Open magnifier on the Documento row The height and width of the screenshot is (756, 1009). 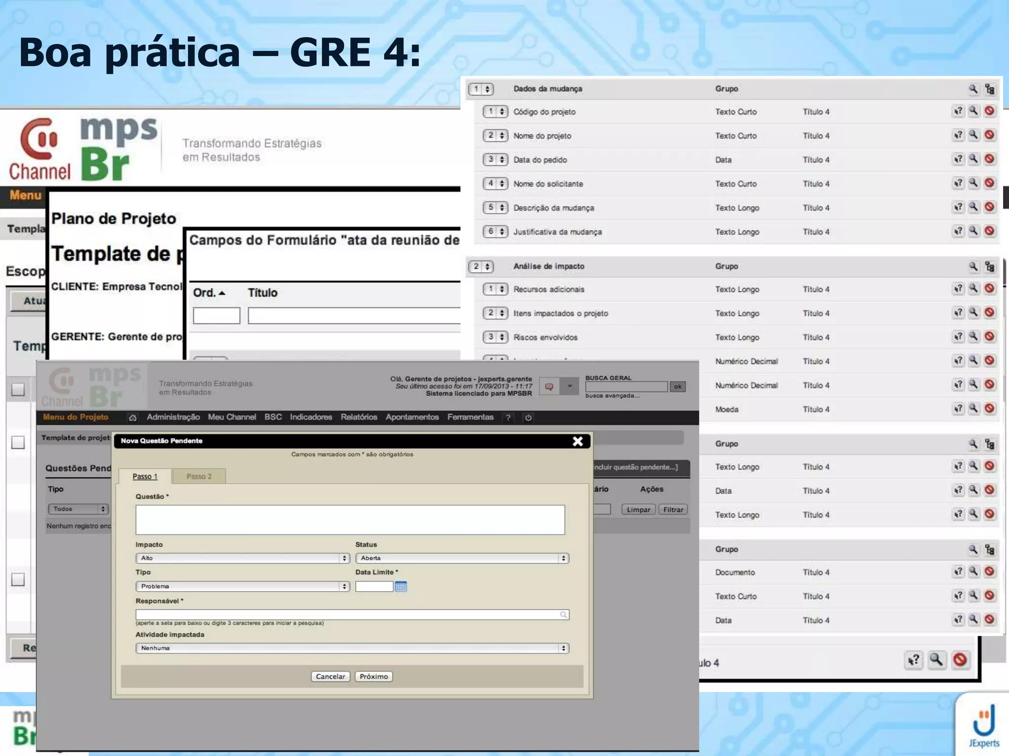pos(974,571)
